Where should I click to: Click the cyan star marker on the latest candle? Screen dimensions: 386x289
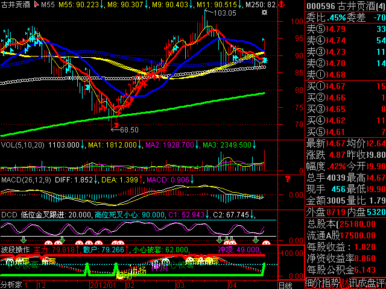265,60
